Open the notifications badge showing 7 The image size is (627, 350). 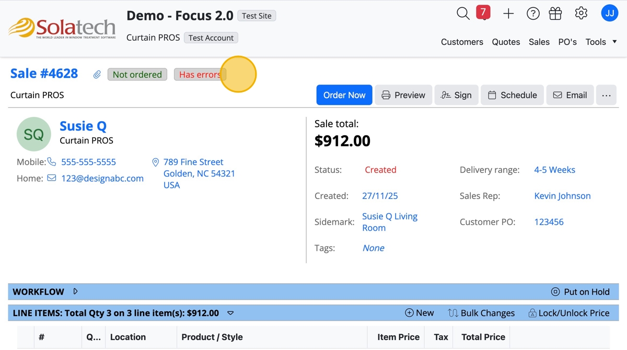[x=483, y=12]
